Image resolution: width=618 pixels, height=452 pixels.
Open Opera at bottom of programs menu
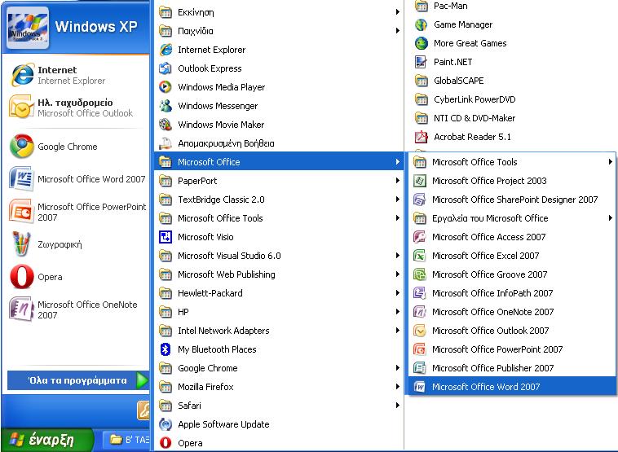click(280, 443)
